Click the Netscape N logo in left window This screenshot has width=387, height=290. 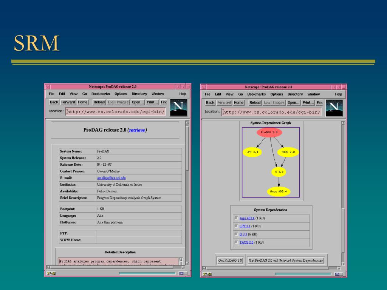(x=178, y=108)
